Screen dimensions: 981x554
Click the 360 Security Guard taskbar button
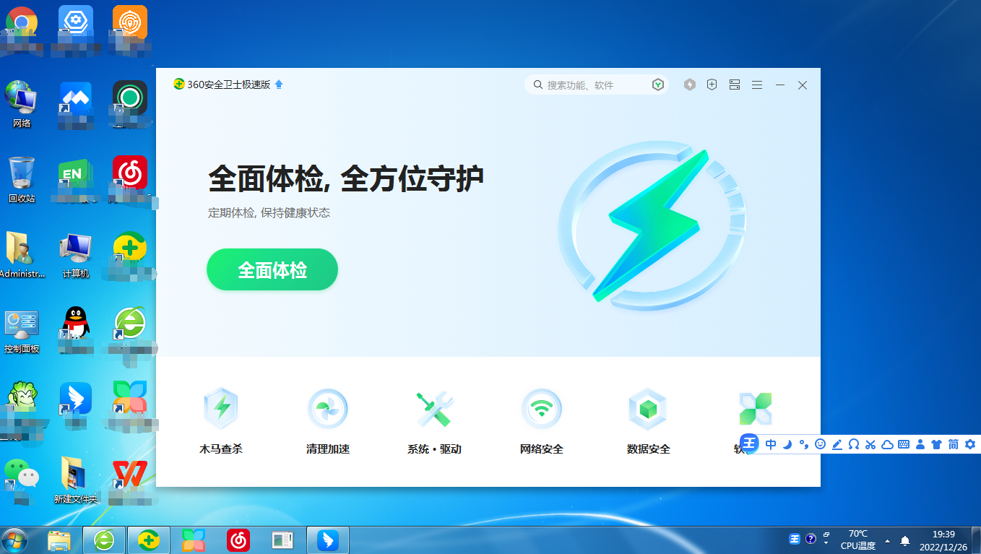(149, 540)
